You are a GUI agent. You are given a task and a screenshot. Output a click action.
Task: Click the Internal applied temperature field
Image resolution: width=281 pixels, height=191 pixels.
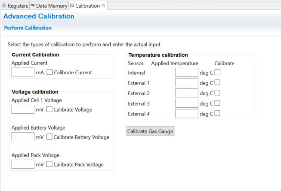(186, 73)
